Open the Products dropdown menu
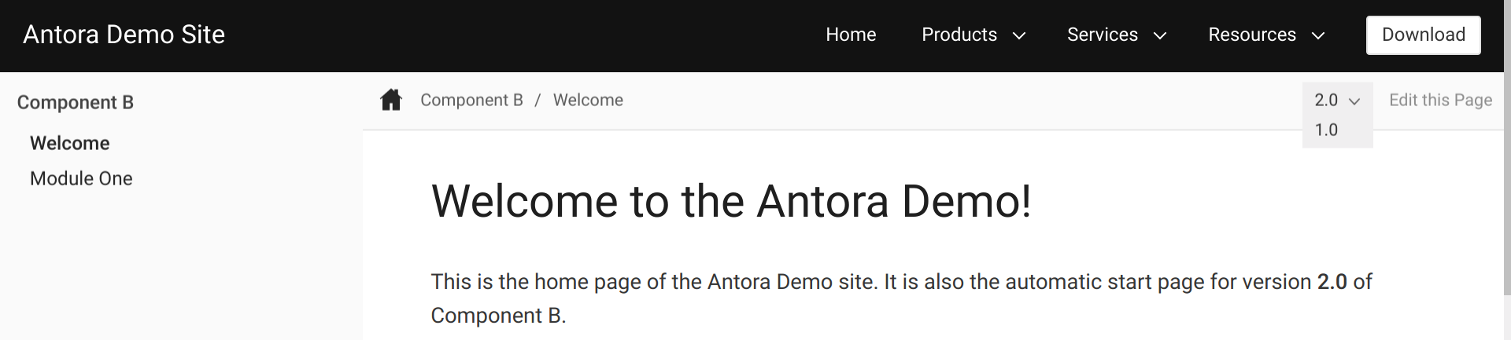Viewport: 1511px width, 340px height. 959,35
